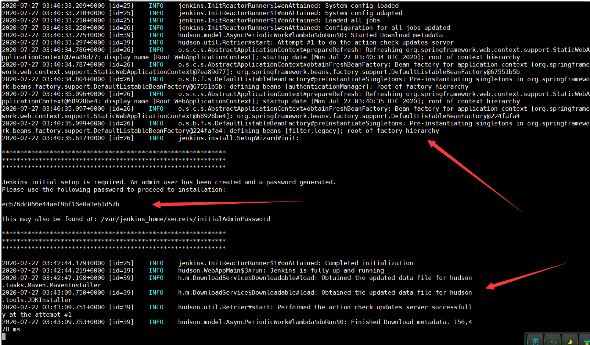Click 'Loaded all jobs' log message
Viewport: 590px width, 345px height.
pyautogui.click(x=353, y=20)
